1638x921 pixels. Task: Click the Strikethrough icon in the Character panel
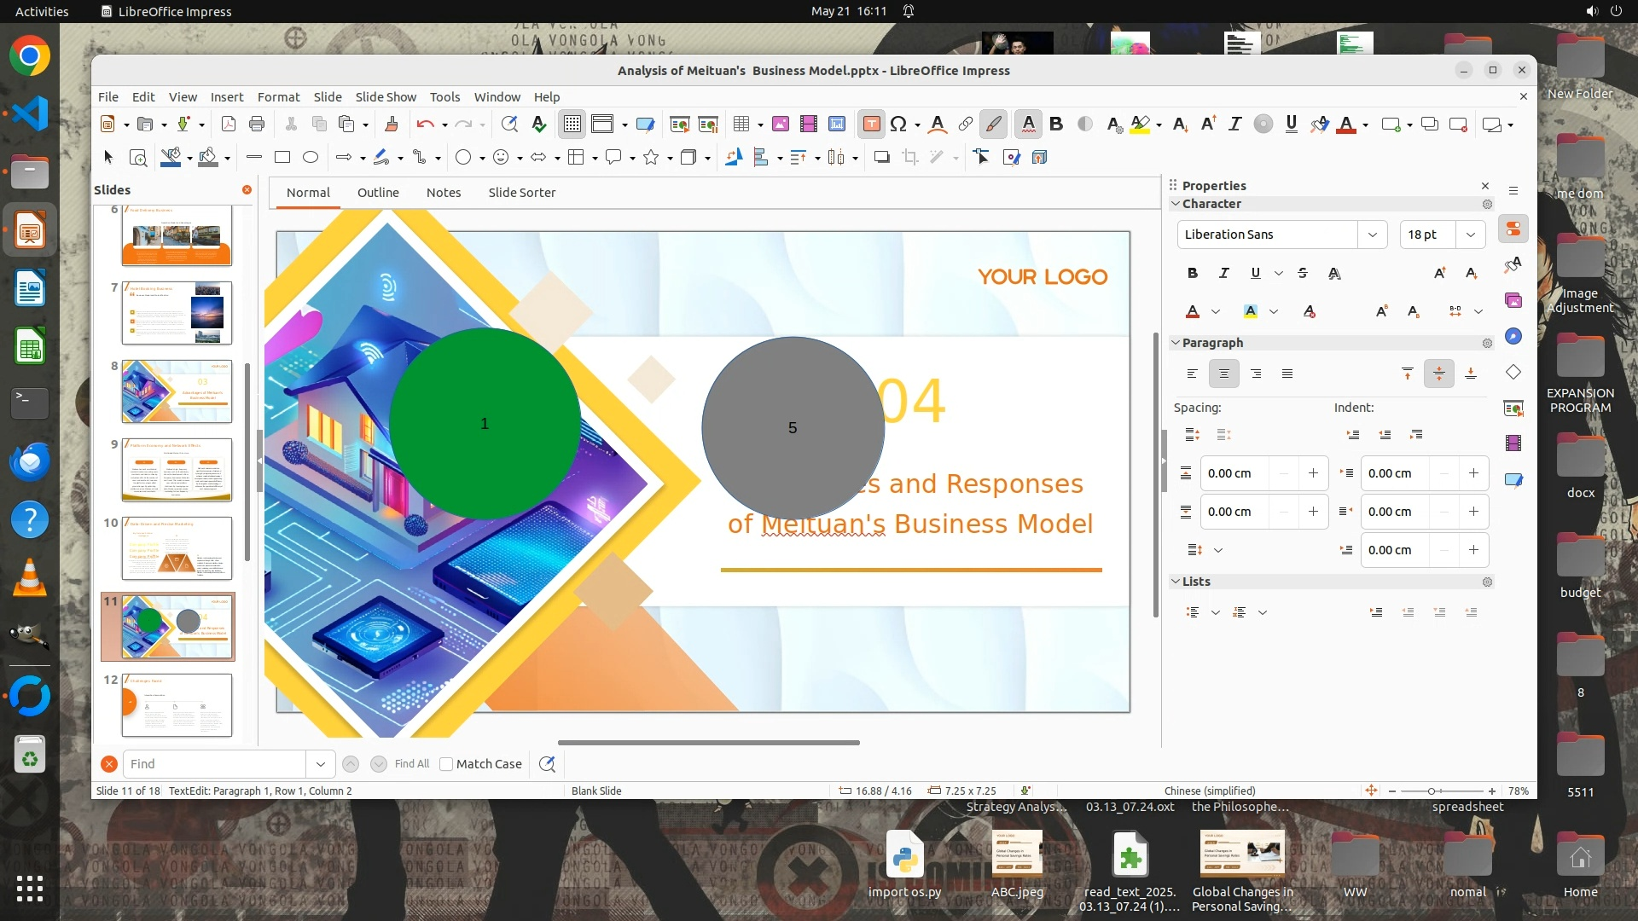pyautogui.click(x=1303, y=273)
